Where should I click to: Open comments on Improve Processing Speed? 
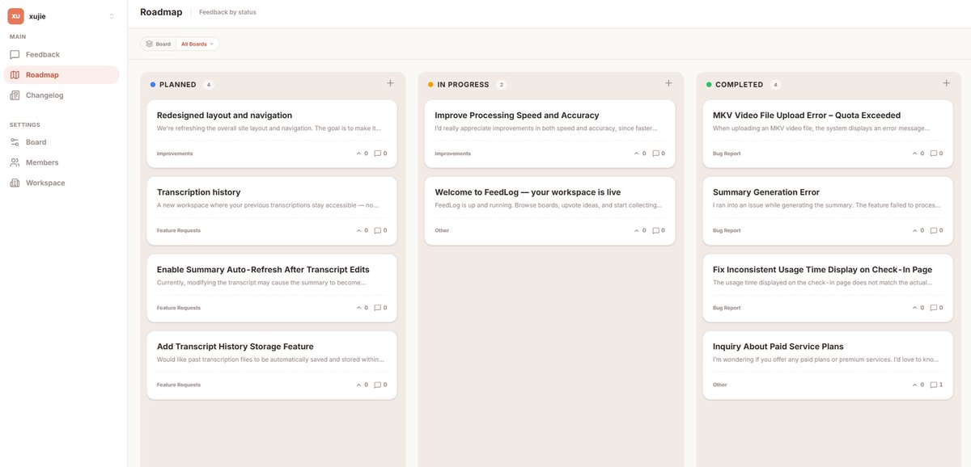659,154
